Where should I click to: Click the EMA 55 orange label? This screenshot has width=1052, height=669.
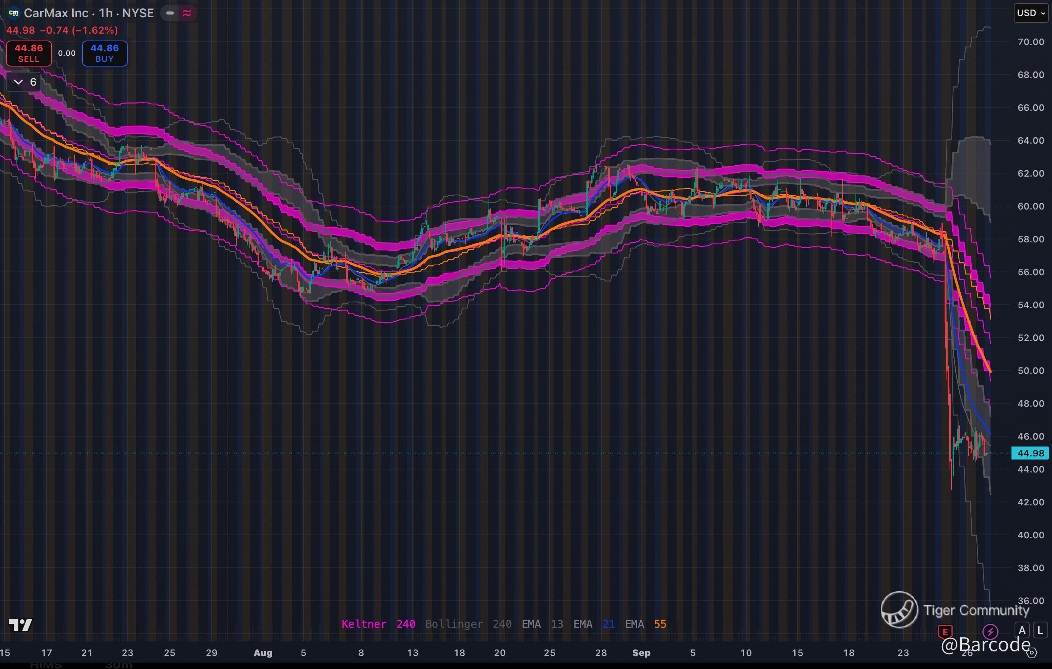645,624
